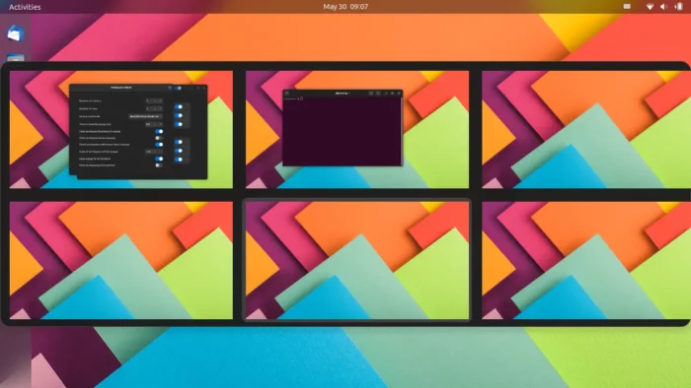Image resolution: width=691 pixels, height=388 pixels.
Task: Launch Thunderbird mail from the dock
Action: coord(15,33)
